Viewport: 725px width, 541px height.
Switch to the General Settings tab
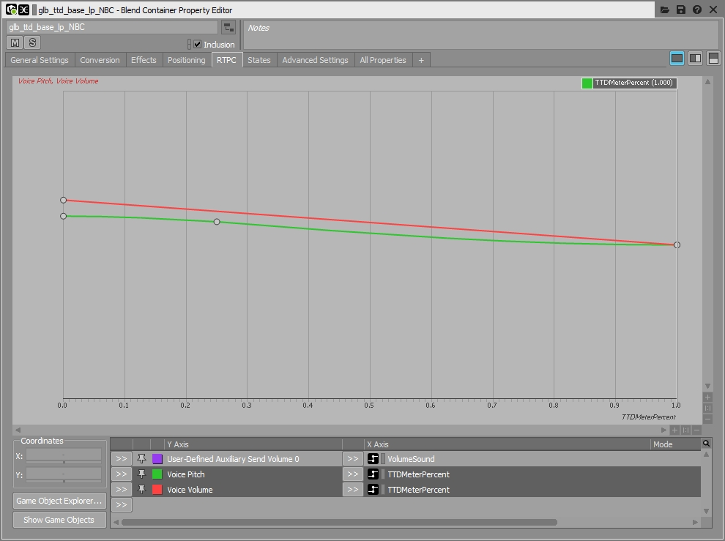point(40,60)
